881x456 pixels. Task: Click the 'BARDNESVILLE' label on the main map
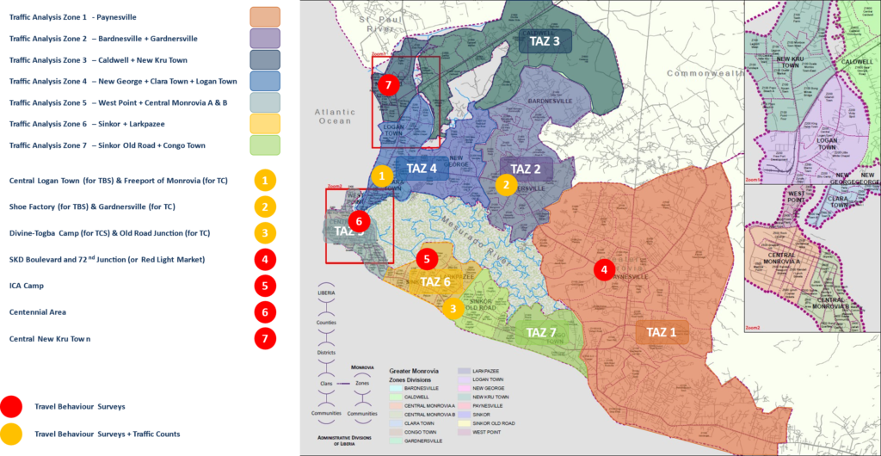pyautogui.click(x=550, y=100)
